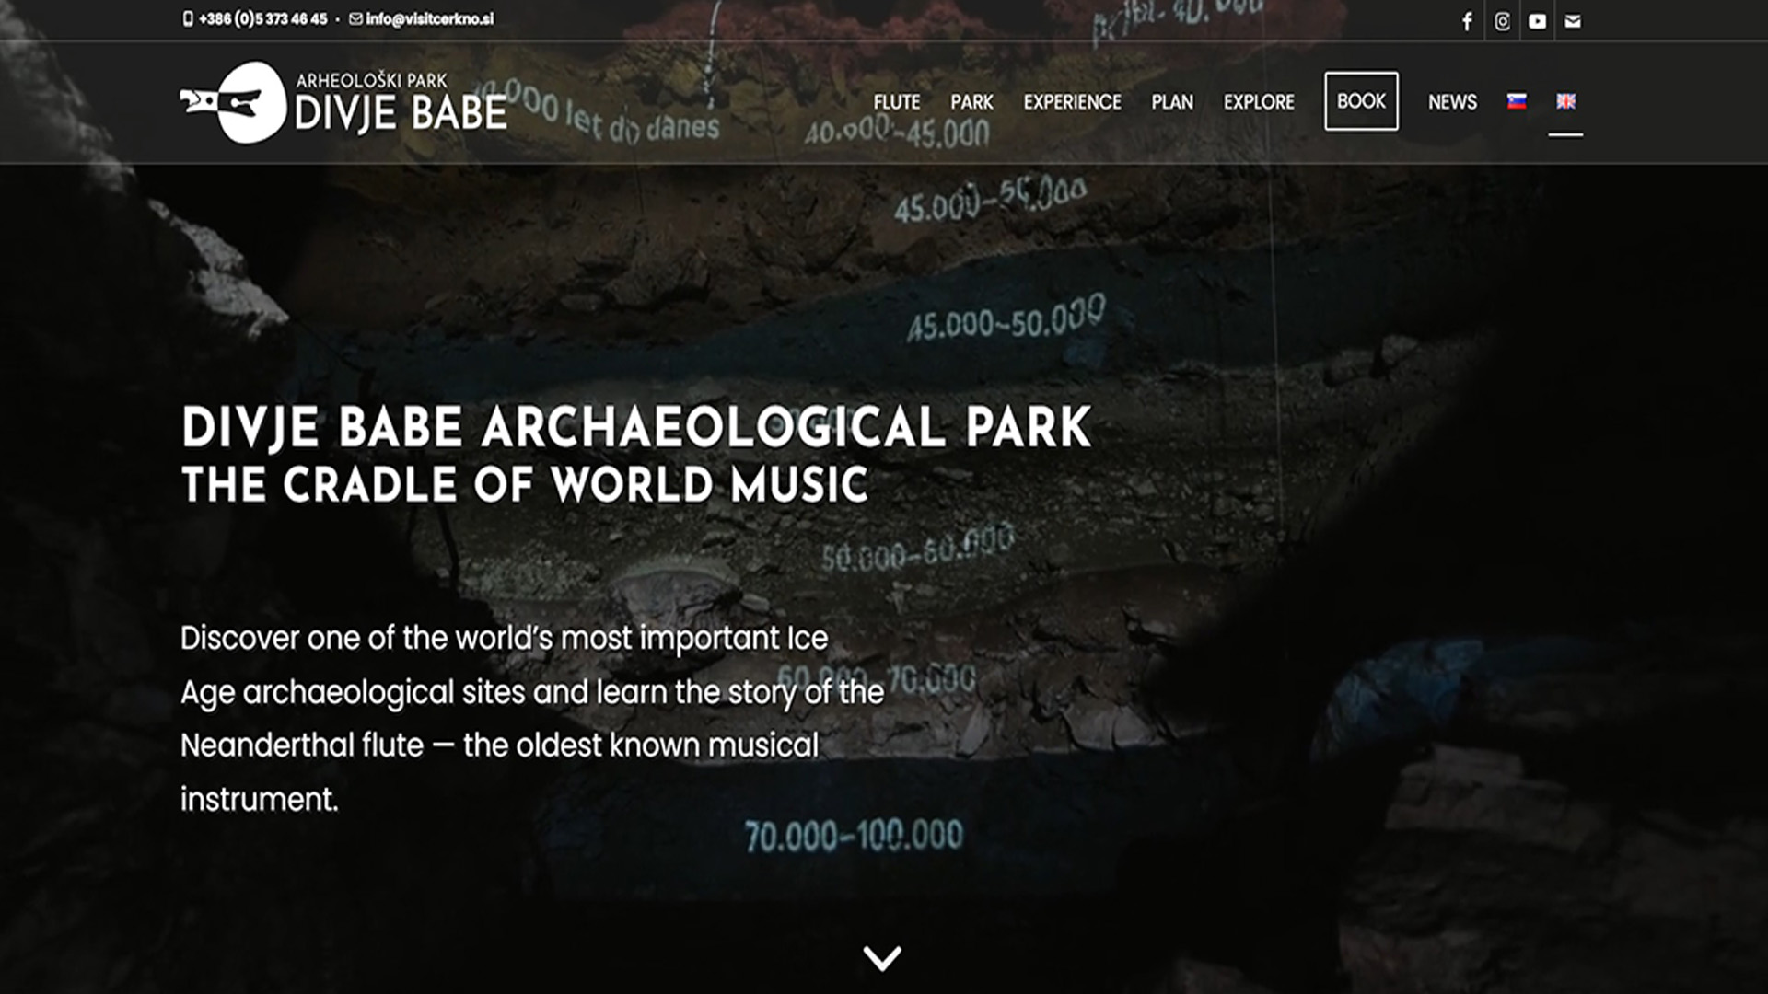Open the EXPLORE menu item

pos(1259,102)
